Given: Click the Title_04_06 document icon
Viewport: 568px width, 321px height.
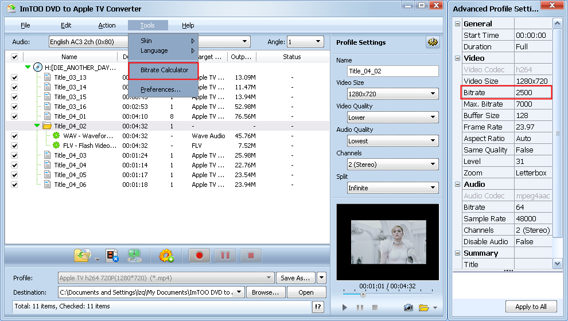Looking at the screenshot, I should [48, 185].
